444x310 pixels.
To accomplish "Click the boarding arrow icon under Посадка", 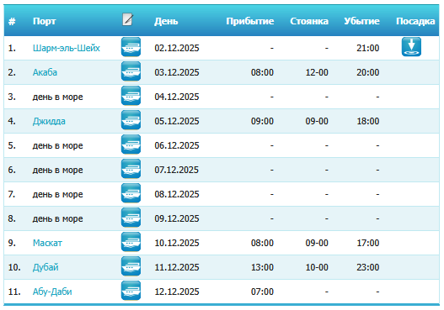I will click(411, 47).
